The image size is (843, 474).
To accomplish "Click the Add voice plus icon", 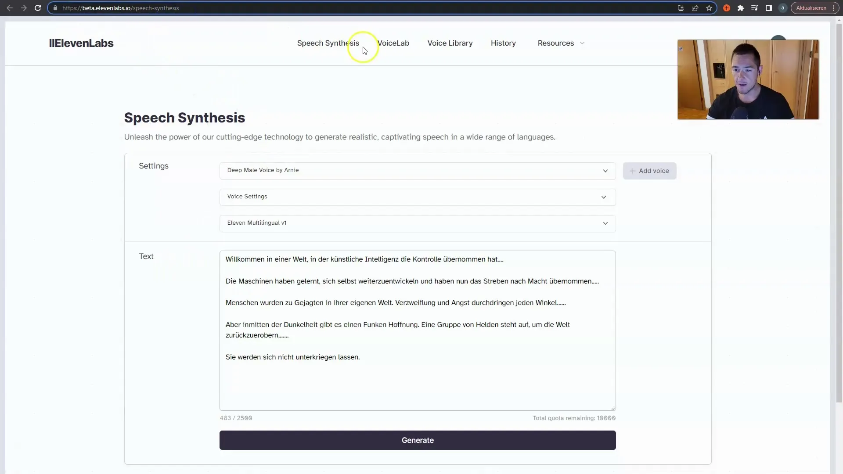I will pos(633,171).
